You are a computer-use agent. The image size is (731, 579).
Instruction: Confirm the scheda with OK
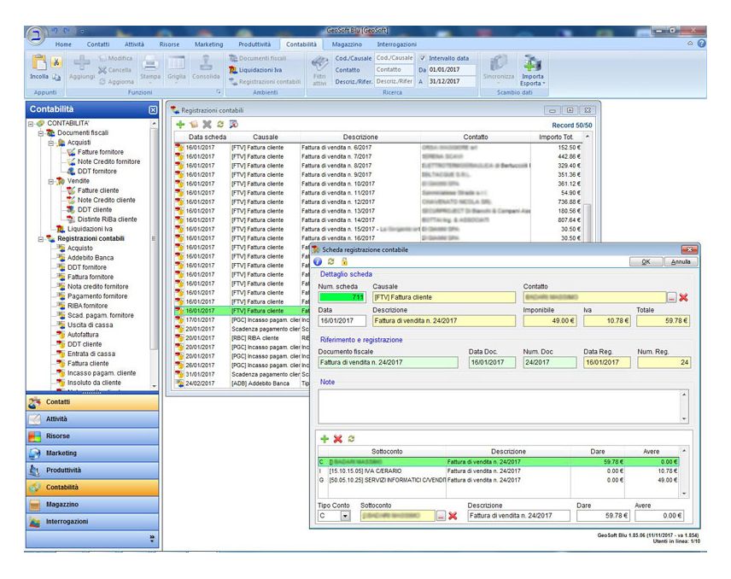click(x=646, y=261)
